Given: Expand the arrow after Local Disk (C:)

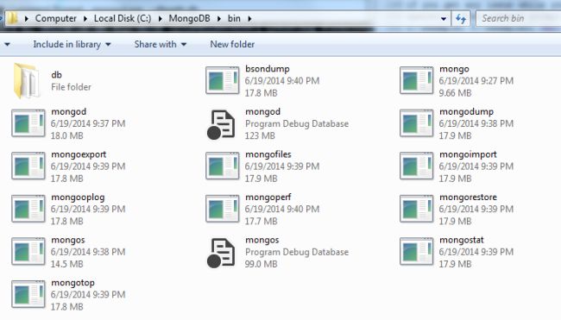Looking at the screenshot, I should 161,19.
